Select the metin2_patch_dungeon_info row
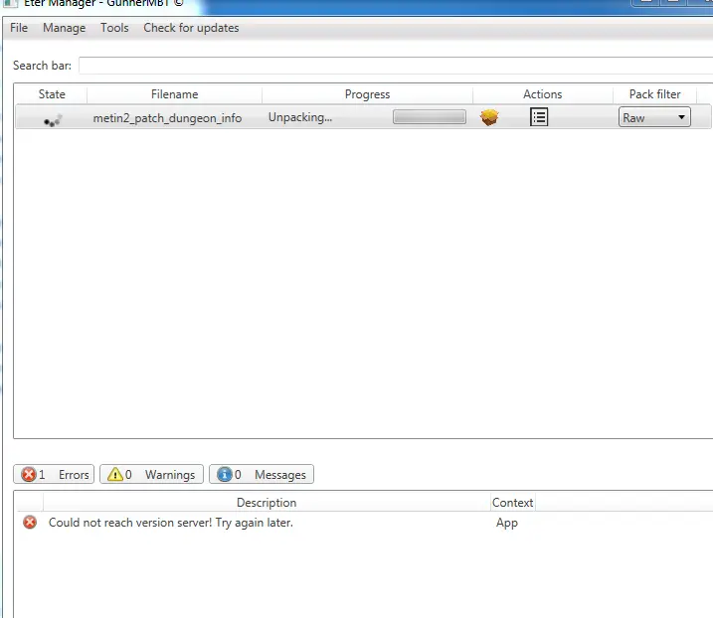The height and width of the screenshot is (618, 713). coord(167,118)
